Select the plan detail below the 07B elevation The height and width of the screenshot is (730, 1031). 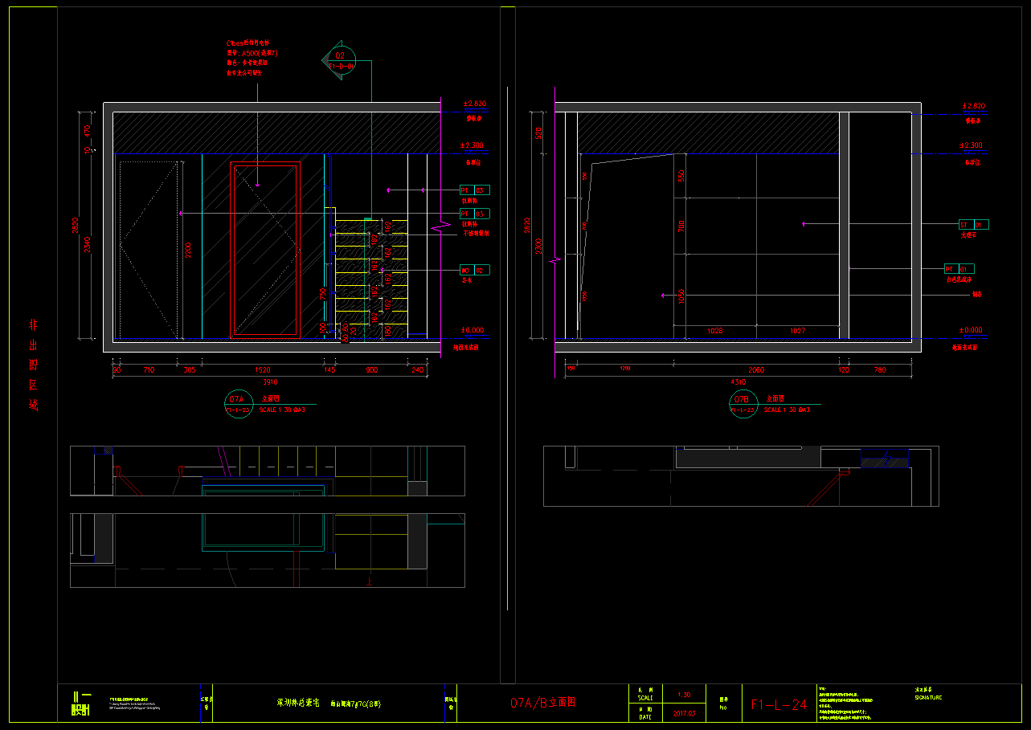pos(741,476)
